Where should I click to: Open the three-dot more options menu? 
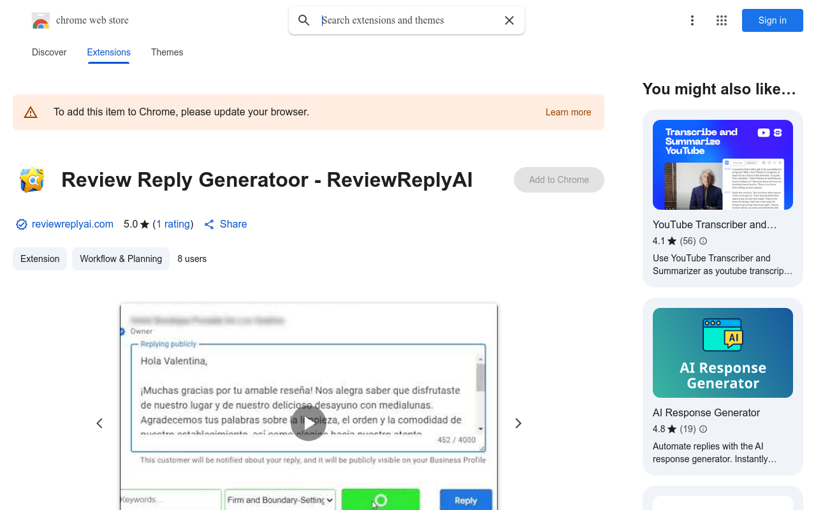pos(692,20)
